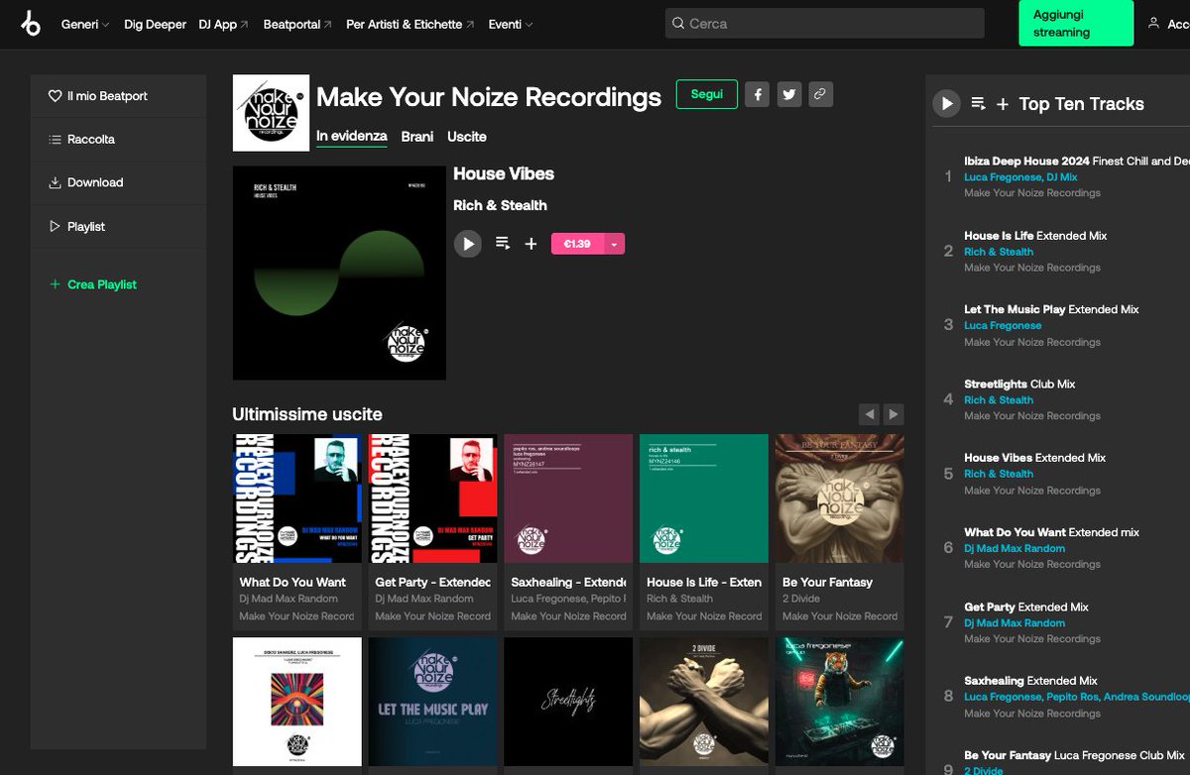The image size is (1190, 775).
Task: Expand the Eventi dropdown menu
Action: [x=510, y=24]
